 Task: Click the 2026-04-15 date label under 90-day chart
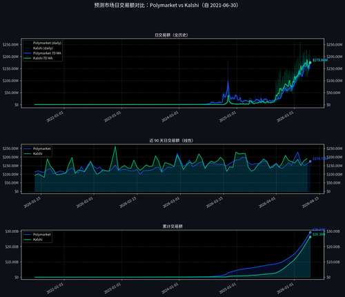pyautogui.click(x=310, y=202)
